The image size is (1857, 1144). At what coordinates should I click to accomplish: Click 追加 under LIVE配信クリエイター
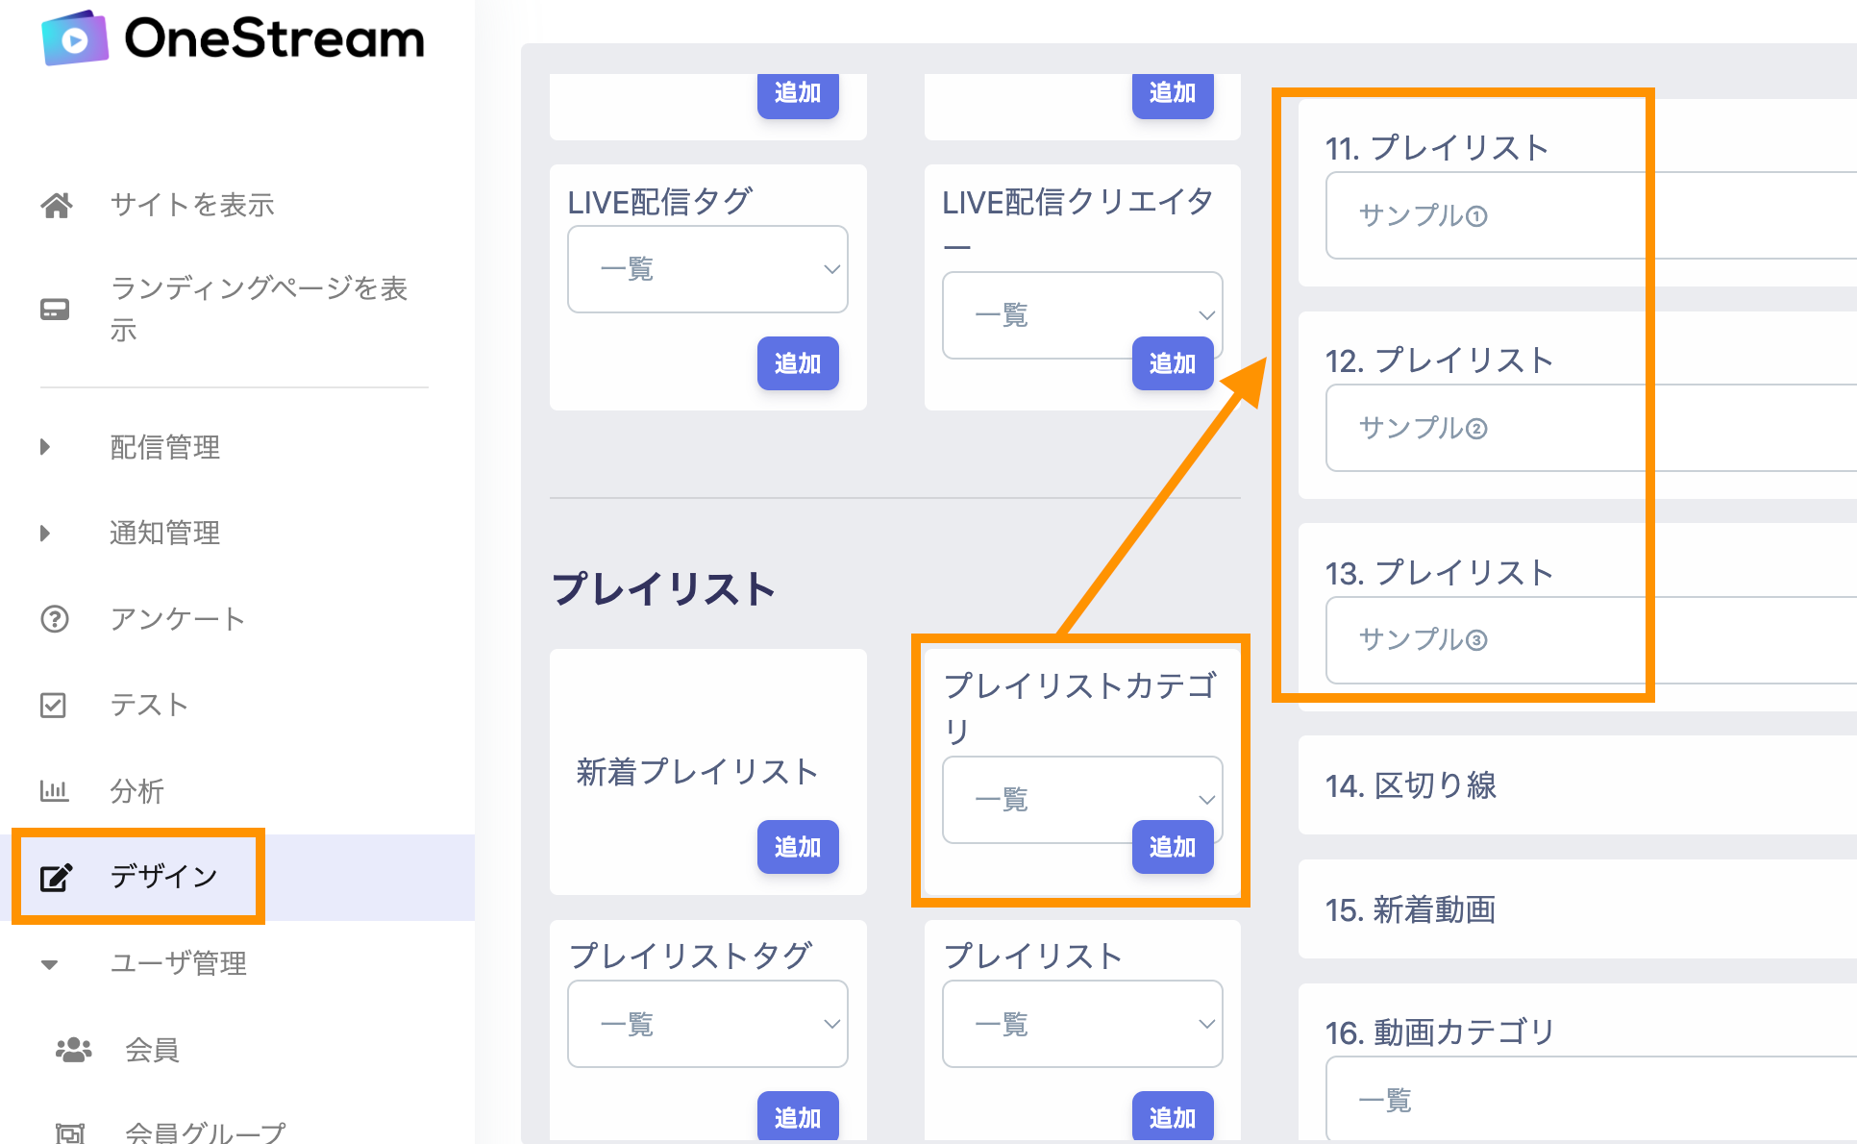pyautogui.click(x=1173, y=363)
